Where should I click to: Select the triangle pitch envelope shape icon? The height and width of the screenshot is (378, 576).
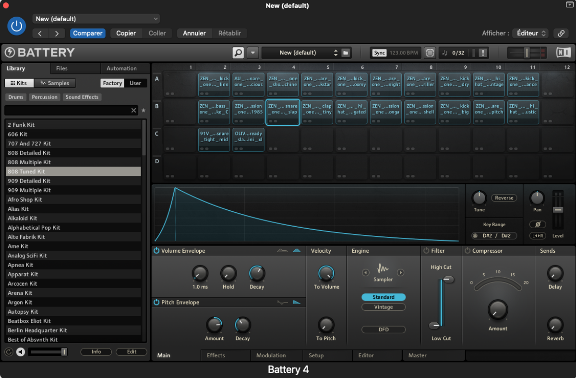pos(297,302)
